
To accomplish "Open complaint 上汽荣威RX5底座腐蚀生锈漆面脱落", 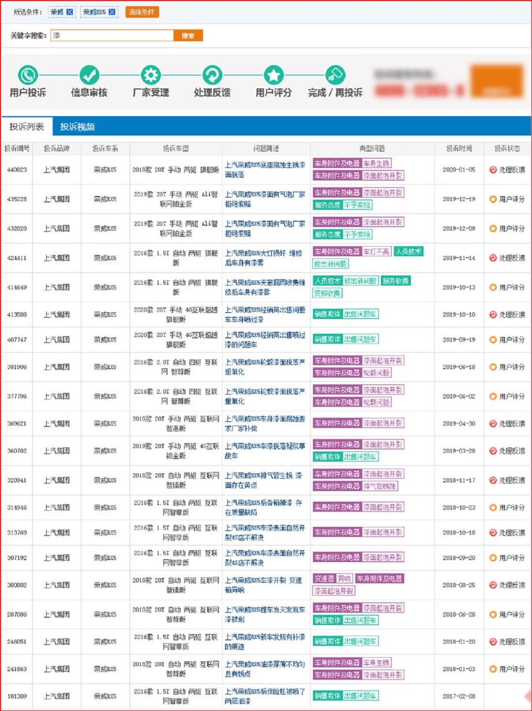I will point(265,170).
